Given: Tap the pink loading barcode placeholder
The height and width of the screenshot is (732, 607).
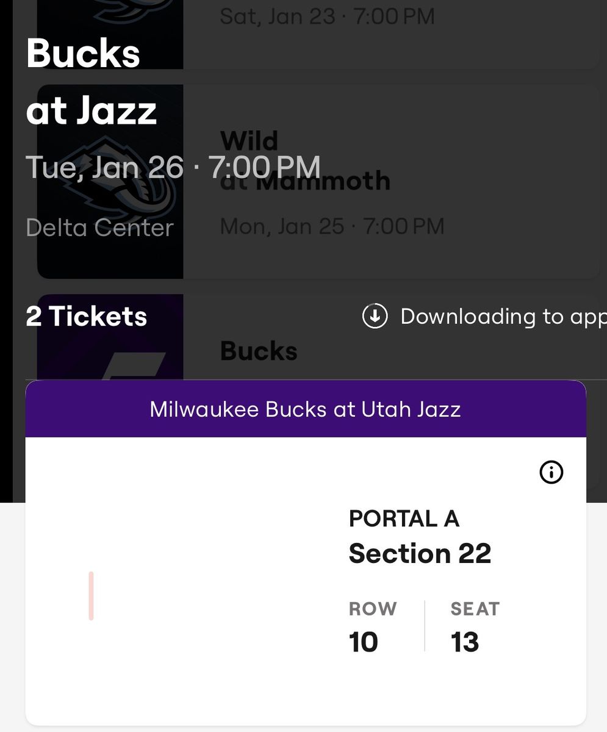Looking at the screenshot, I should coord(91,596).
